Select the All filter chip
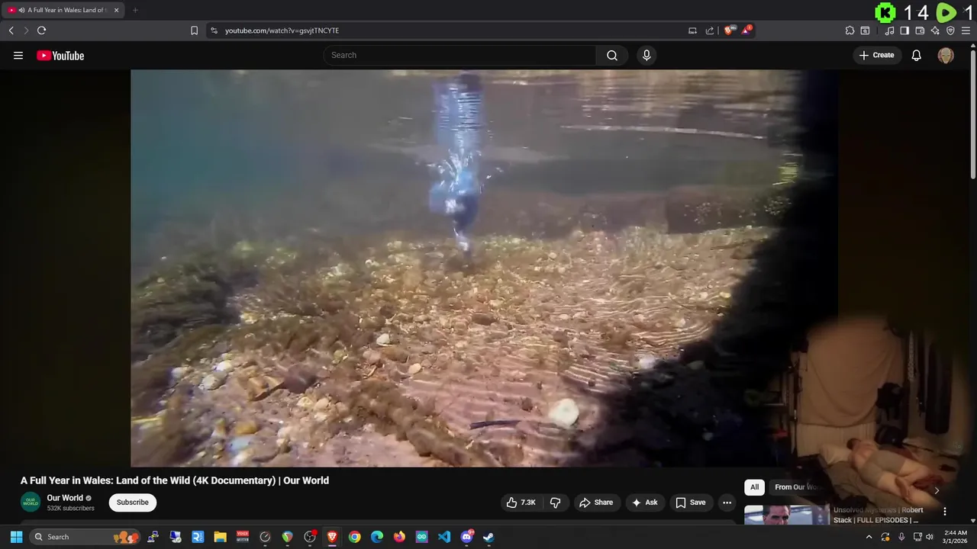Viewport: 977px width, 549px height. coord(755,487)
